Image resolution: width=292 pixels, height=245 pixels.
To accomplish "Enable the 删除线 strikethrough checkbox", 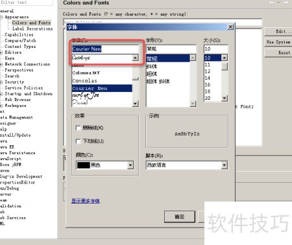I will pyautogui.click(x=79, y=128).
